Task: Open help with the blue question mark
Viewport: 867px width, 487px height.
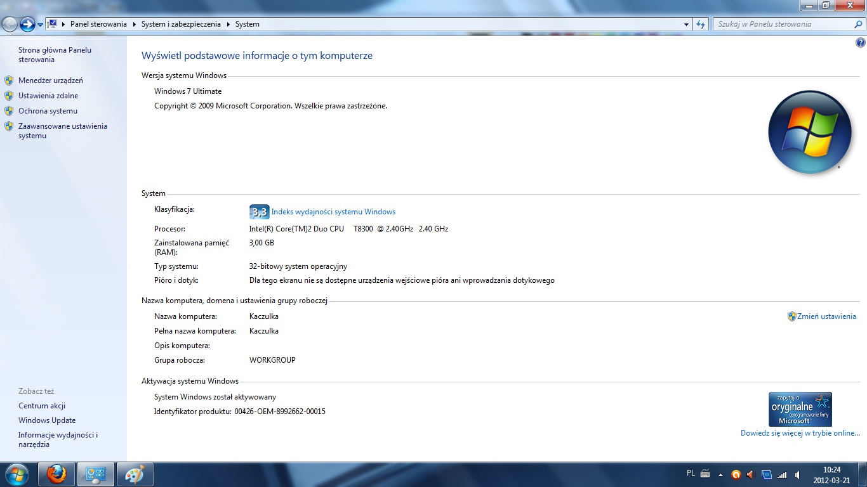Action: tap(861, 43)
